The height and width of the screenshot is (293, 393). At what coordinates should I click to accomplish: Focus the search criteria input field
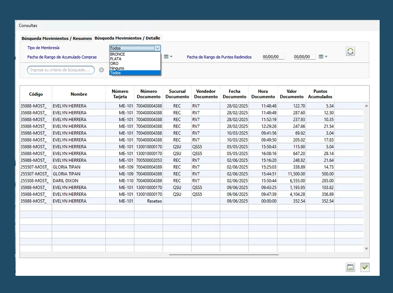coord(61,70)
